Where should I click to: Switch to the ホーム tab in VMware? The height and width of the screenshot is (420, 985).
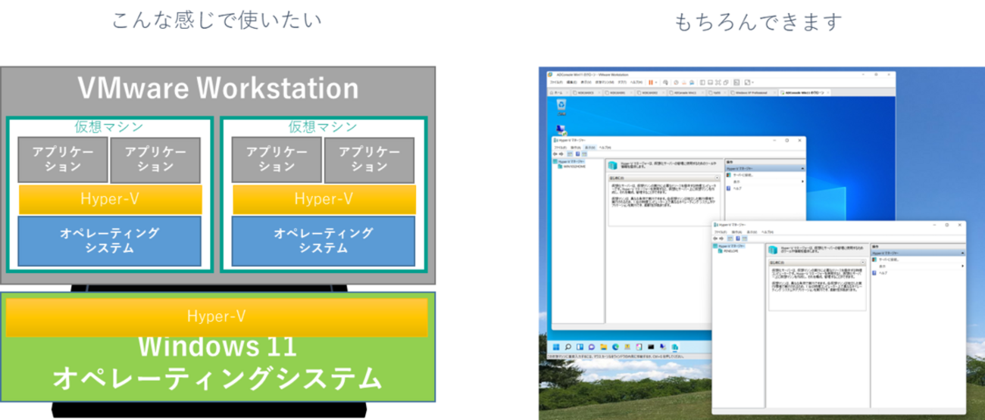pos(558,92)
